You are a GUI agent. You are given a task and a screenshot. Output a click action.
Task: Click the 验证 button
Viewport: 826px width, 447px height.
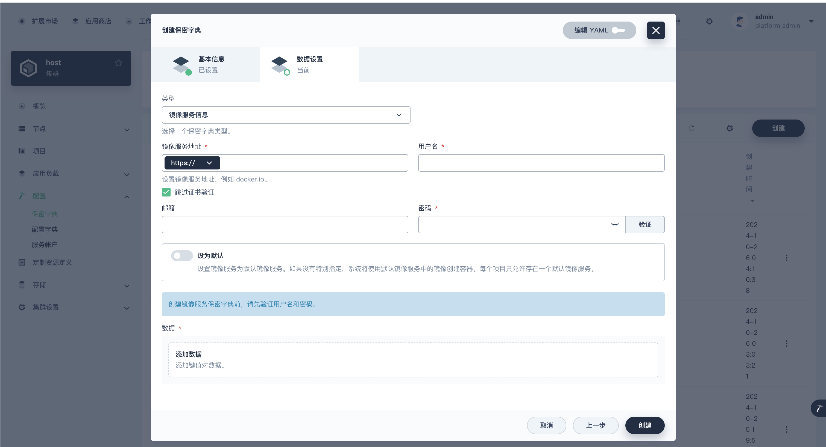[x=645, y=224]
